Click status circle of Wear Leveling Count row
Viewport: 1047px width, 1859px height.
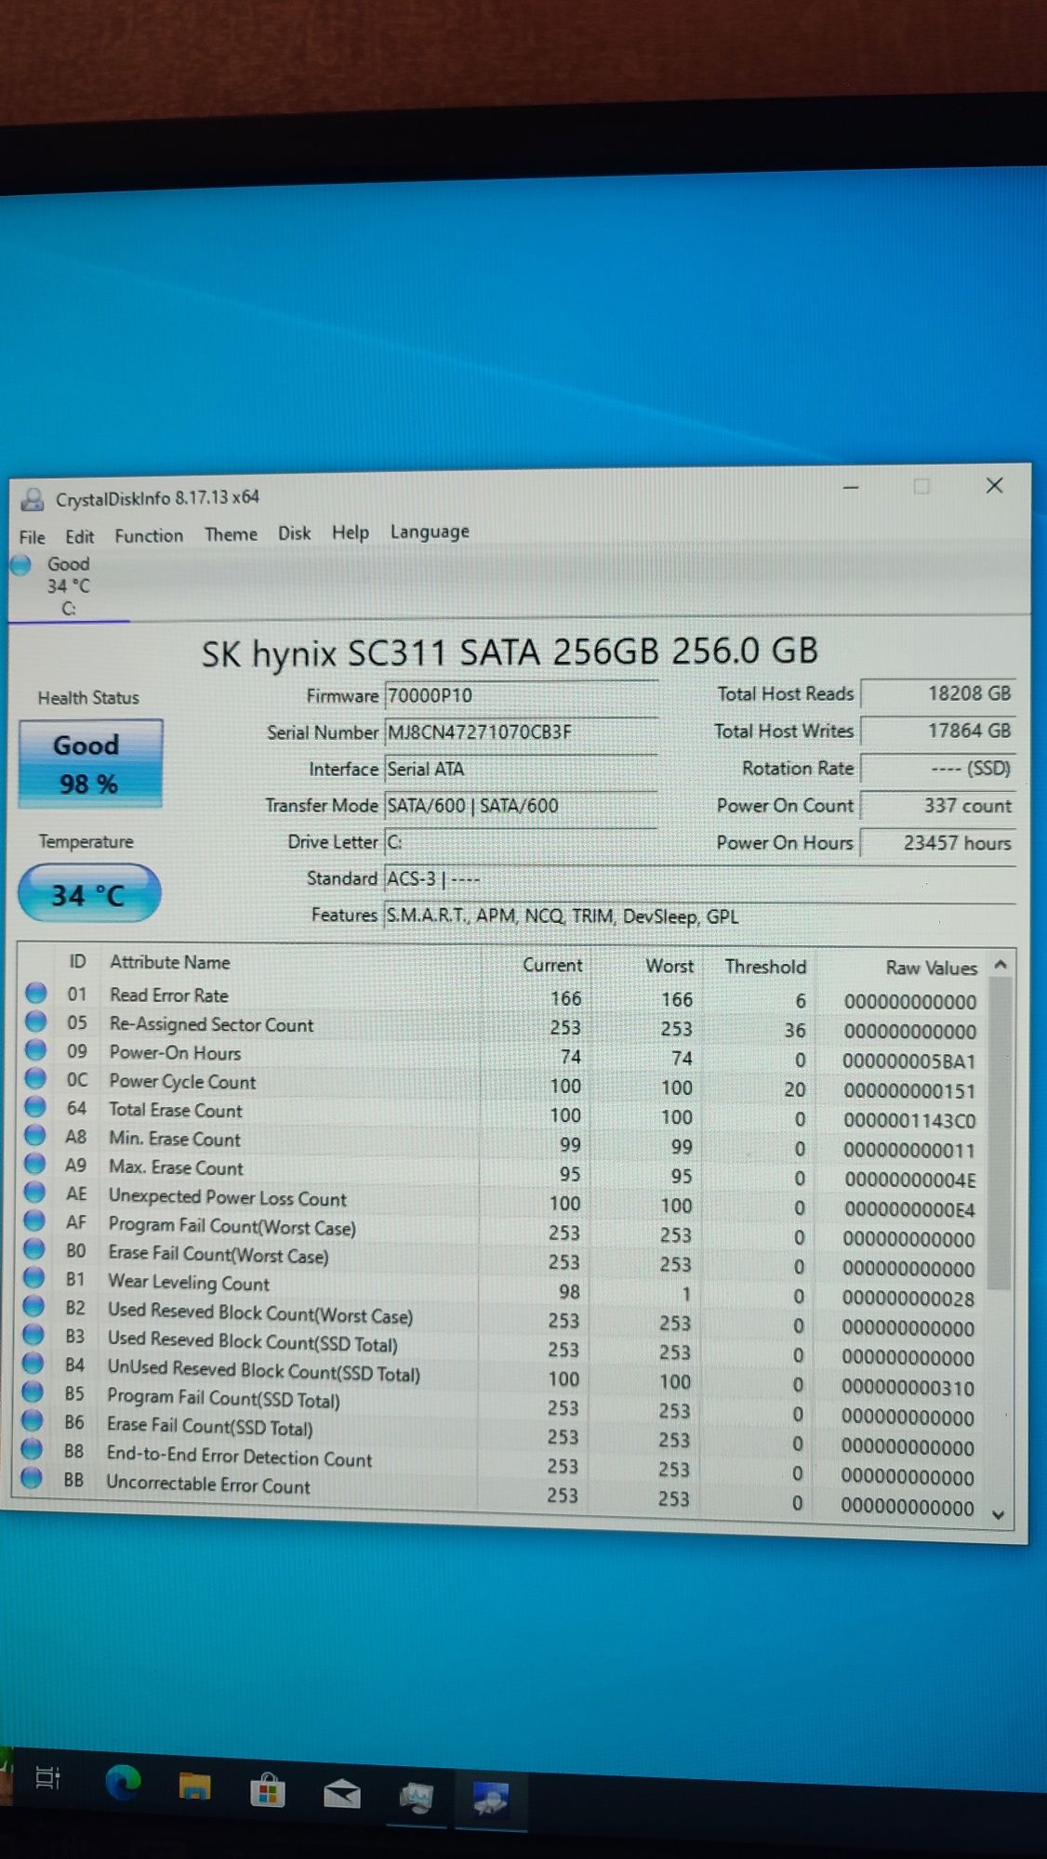click(33, 1277)
